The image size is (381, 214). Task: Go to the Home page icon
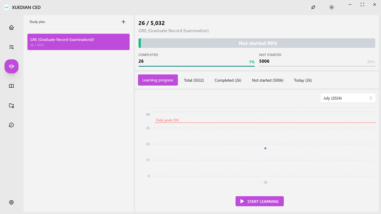[11, 28]
